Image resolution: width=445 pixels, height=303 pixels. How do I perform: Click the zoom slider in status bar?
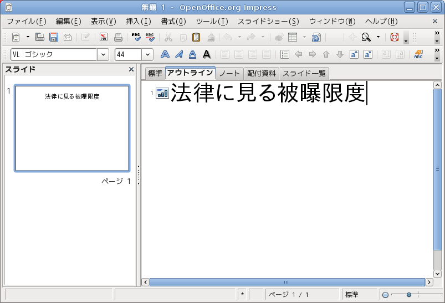click(x=409, y=295)
